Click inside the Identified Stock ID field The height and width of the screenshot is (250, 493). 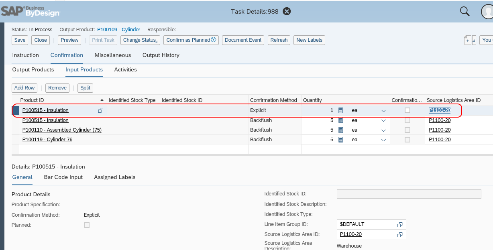point(408,194)
